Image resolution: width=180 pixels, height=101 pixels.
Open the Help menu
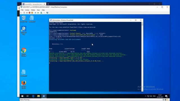[x=43, y=10]
